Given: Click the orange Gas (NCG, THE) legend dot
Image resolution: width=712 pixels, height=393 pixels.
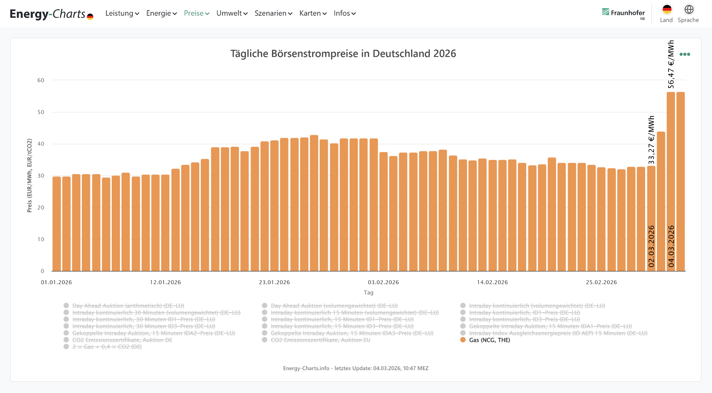Looking at the screenshot, I should (x=463, y=340).
